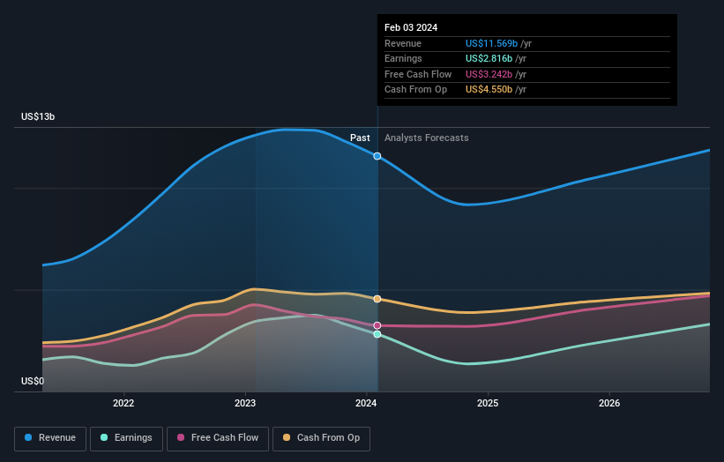The image size is (724, 462).
Task: Click the 2026 x-axis label
Action: tap(609, 404)
